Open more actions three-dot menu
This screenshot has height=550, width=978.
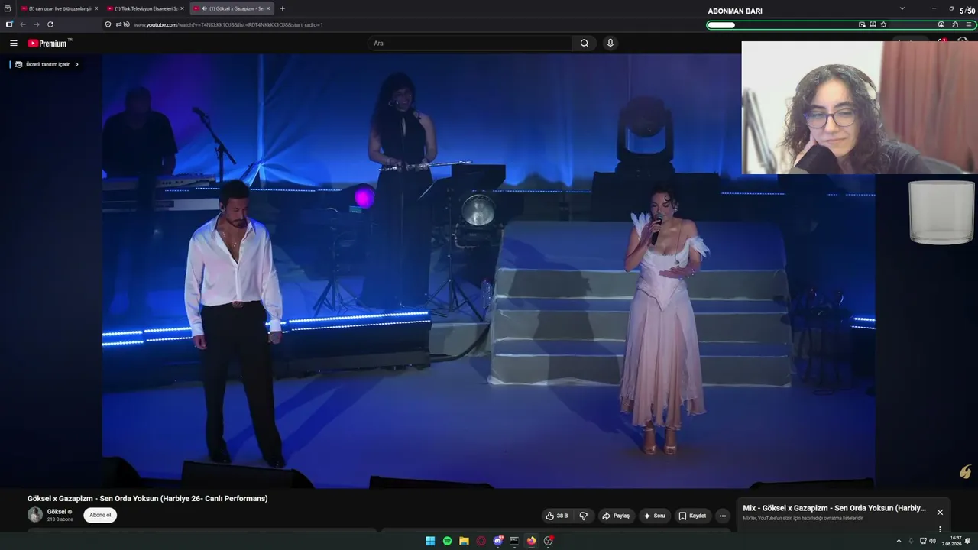coord(722,516)
